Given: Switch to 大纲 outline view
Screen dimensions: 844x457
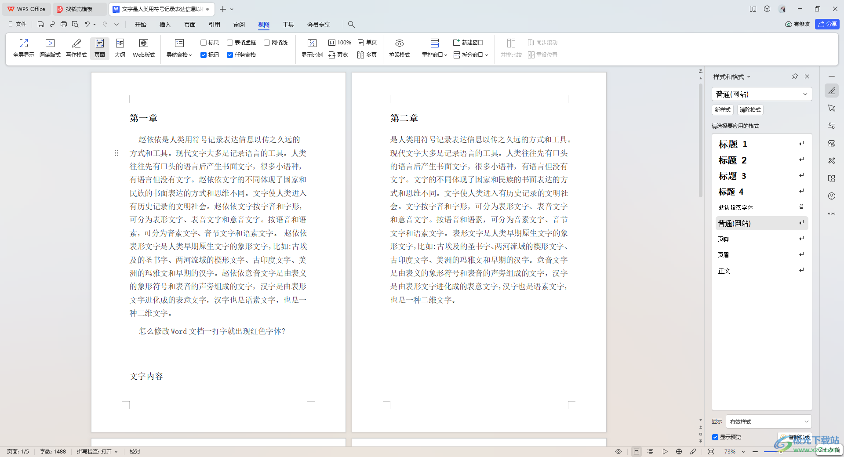Looking at the screenshot, I should 120,48.
